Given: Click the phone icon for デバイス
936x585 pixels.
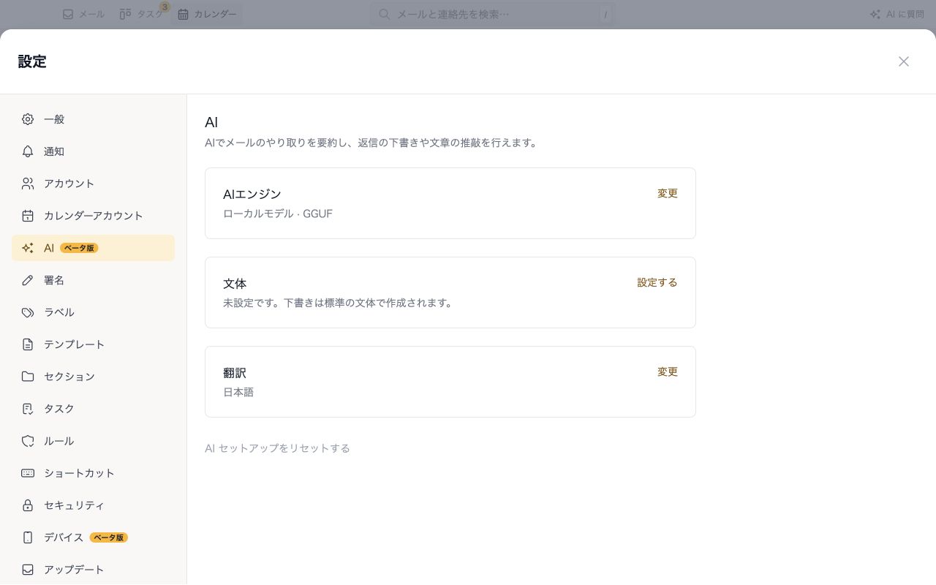Looking at the screenshot, I should tap(28, 537).
